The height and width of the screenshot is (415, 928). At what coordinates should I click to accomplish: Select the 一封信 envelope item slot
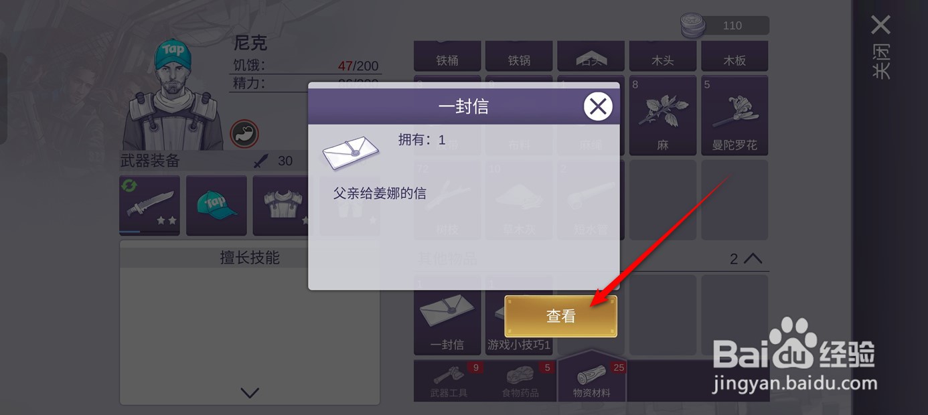point(447,315)
